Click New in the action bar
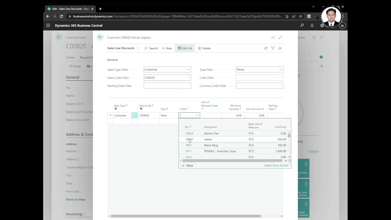 [x=167, y=48]
